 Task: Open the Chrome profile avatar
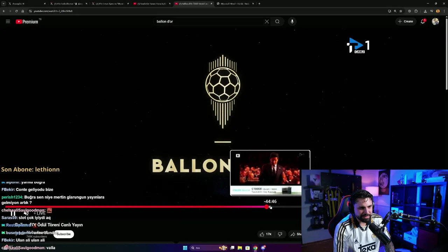pos(438,11)
